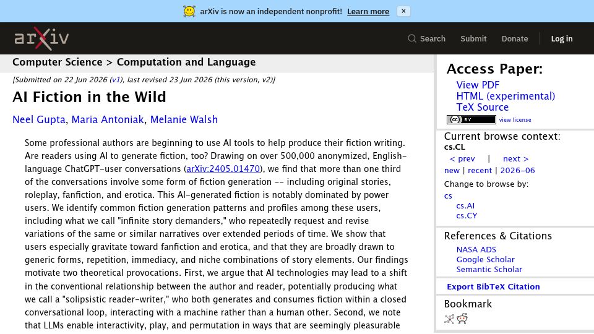This screenshot has height=334, width=594.
Task: Click Export BibTeX Citation
Action: [493, 287]
